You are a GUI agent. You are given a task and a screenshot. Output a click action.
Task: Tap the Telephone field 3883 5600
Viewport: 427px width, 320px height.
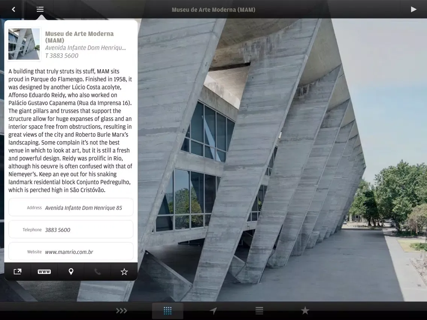pyautogui.click(x=71, y=229)
